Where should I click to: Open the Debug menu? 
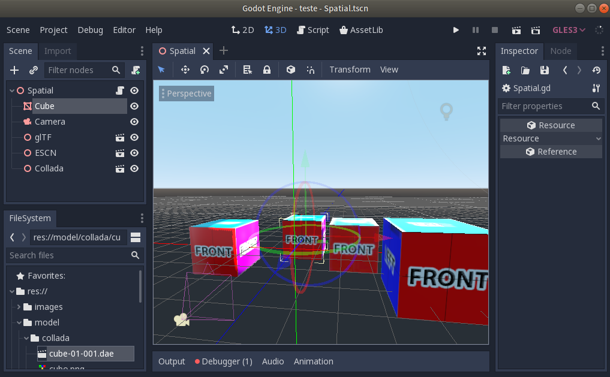(x=90, y=30)
